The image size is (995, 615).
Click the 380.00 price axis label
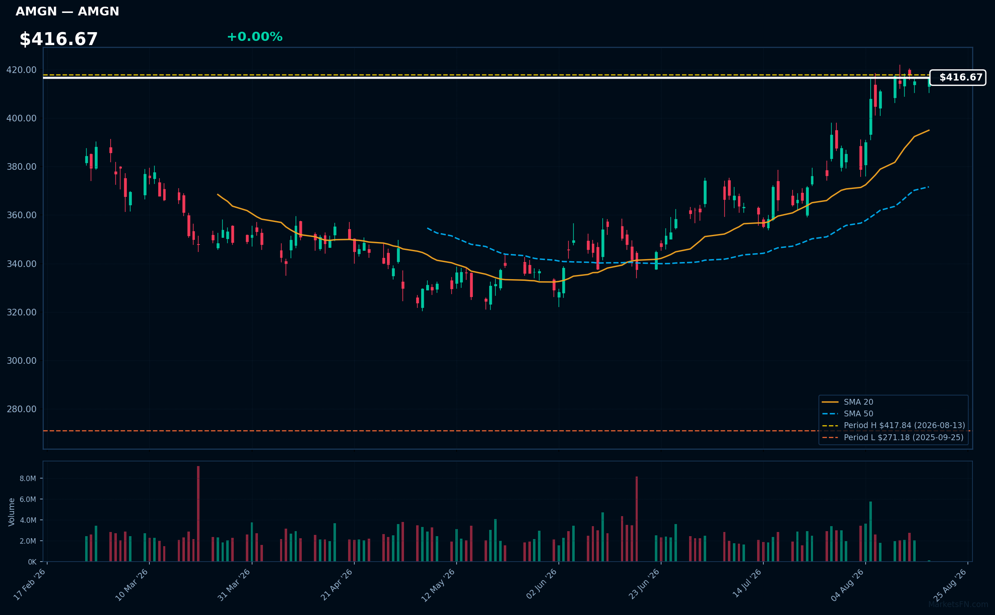coord(21,166)
